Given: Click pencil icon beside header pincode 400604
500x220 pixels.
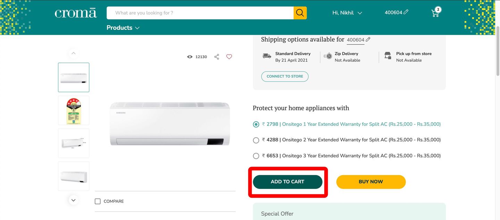Looking at the screenshot, I should click(x=406, y=12).
